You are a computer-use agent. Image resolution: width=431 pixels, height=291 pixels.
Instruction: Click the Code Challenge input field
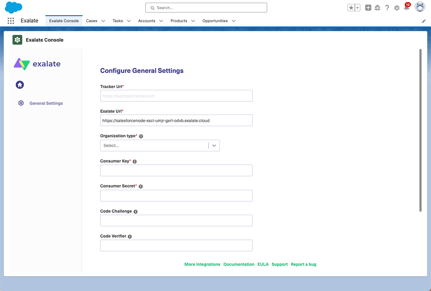coord(176,221)
